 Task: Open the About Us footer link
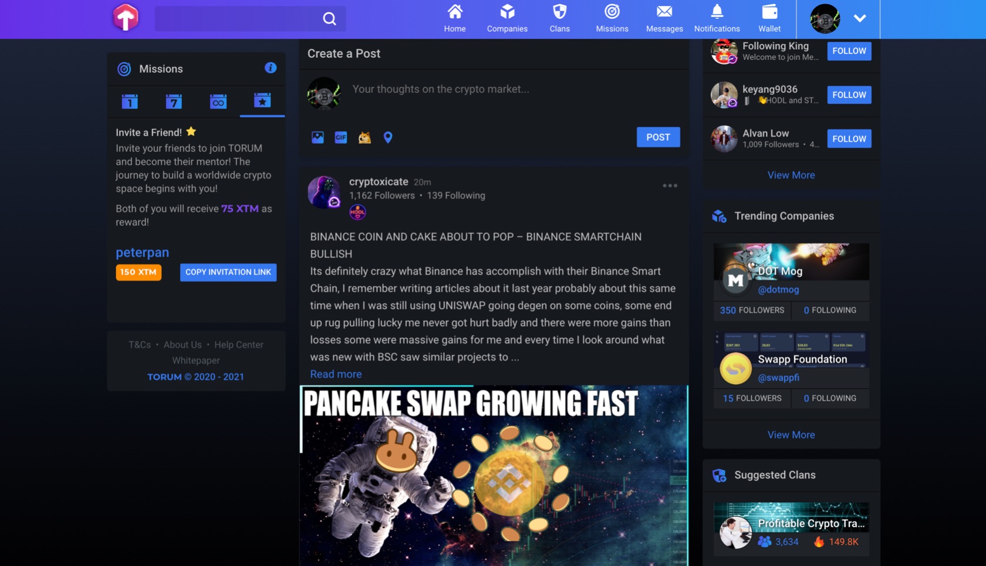click(183, 345)
